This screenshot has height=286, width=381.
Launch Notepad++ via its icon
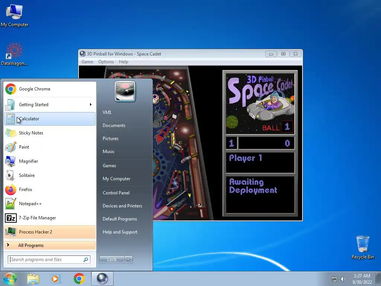[x=10, y=204]
